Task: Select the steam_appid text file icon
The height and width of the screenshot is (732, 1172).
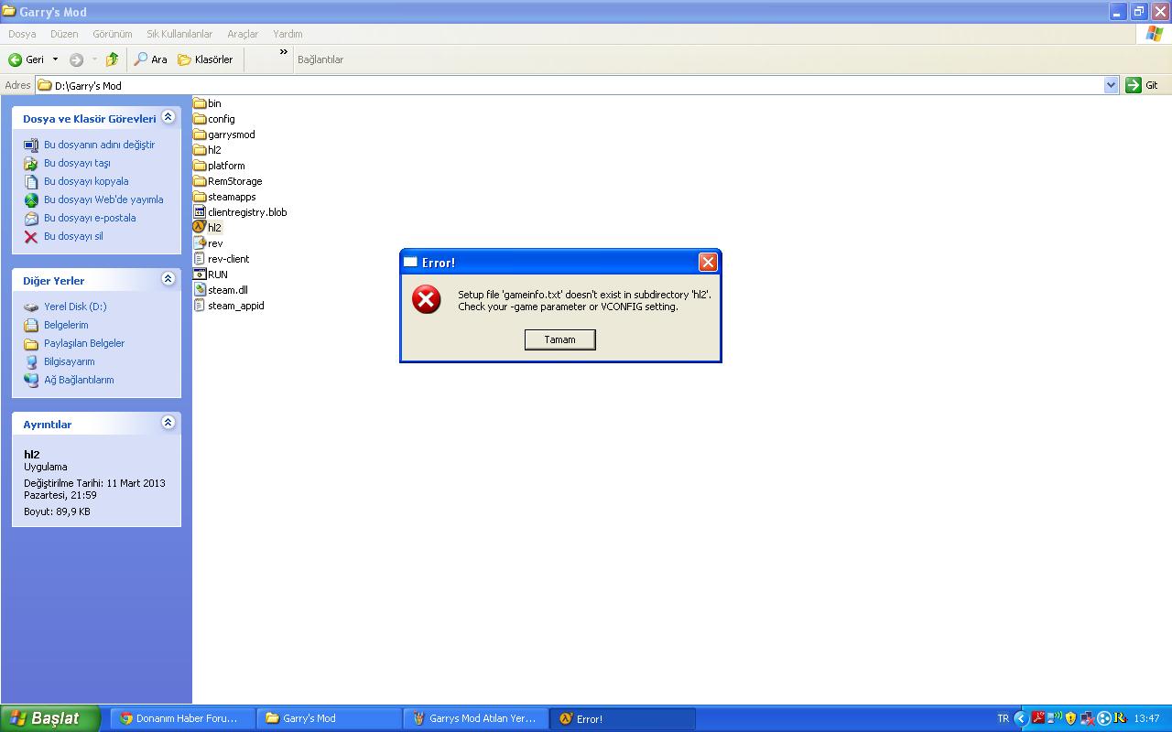Action: tap(200, 306)
